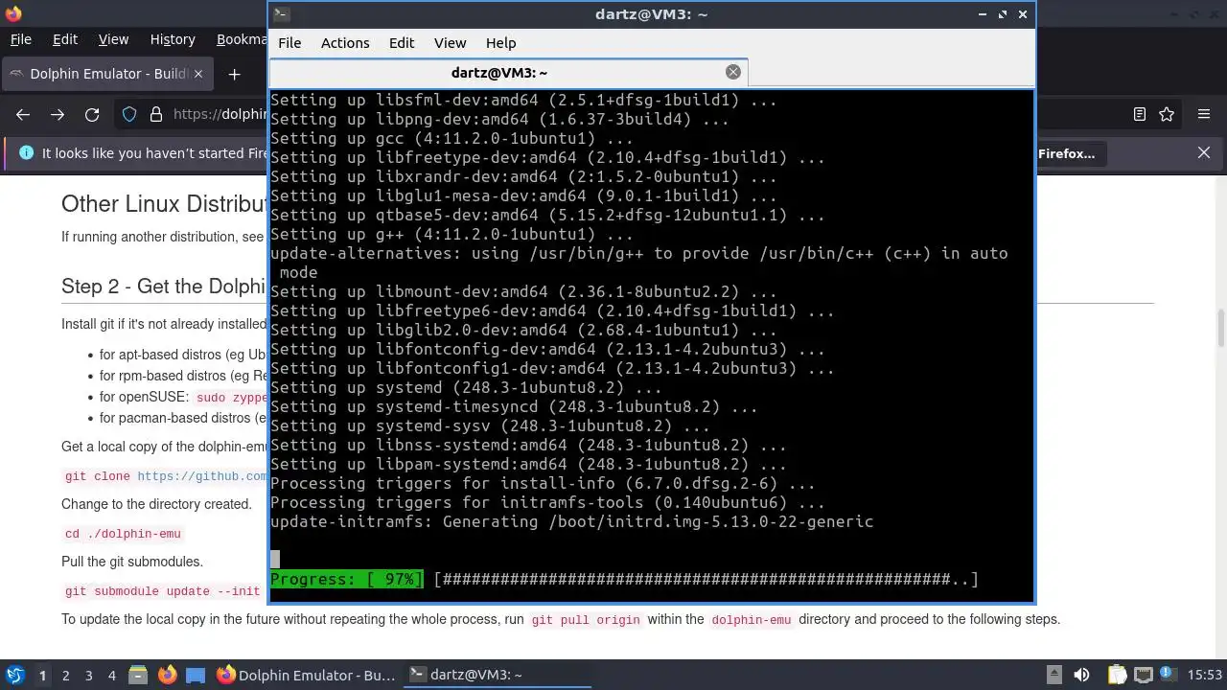The width and height of the screenshot is (1227, 690).
Task: Click the 'Other Linux Distribu' heading in Firefox
Action: 164,203
